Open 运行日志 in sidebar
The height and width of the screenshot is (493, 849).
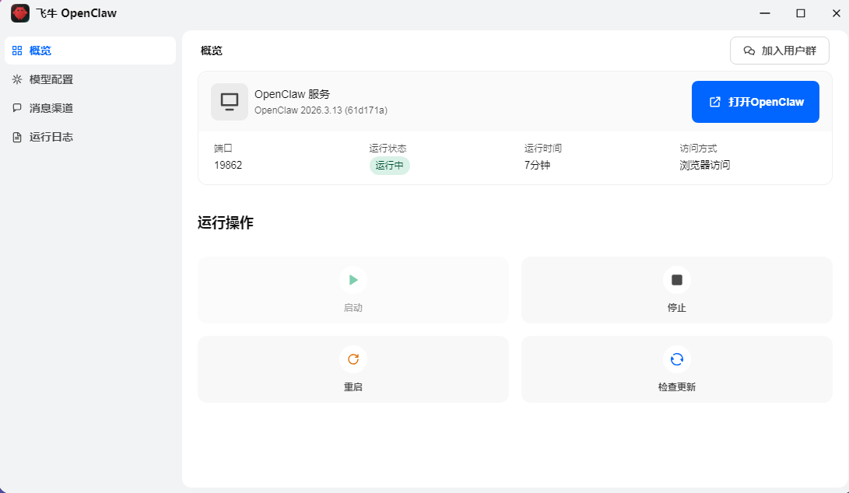(x=90, y=137)
